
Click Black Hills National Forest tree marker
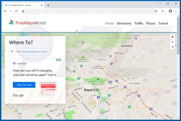click(83, 57)
